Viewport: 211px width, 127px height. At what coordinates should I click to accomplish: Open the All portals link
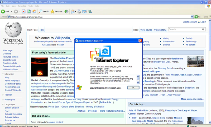pyautogui.click(x=190, y=45)
